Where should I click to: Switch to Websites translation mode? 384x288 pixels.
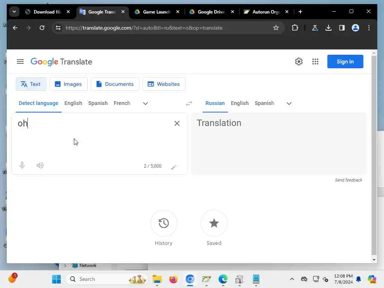pos(164,84)
